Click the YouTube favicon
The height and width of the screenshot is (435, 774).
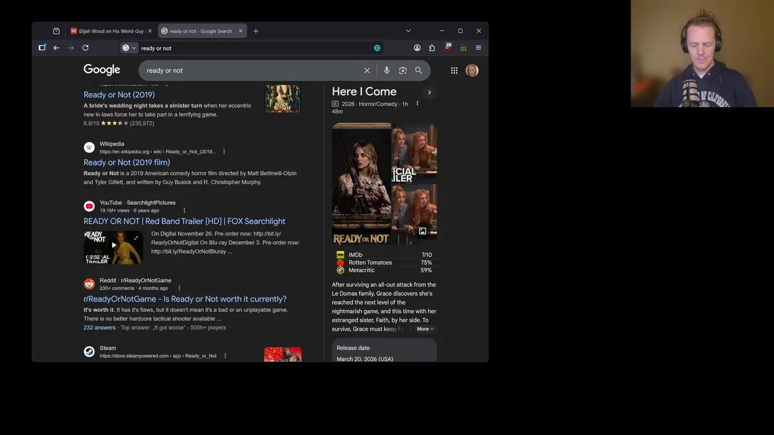[89, 206]
